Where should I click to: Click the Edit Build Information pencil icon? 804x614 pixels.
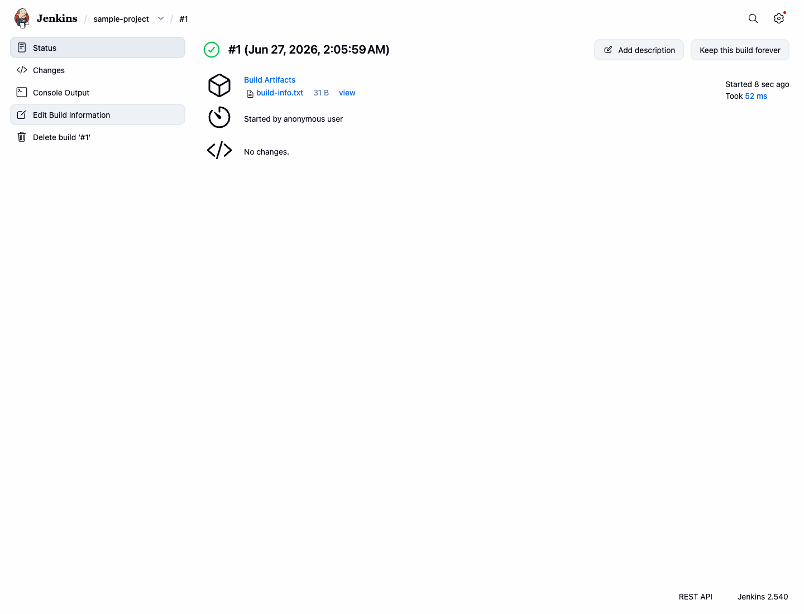(x=22, y=114)
